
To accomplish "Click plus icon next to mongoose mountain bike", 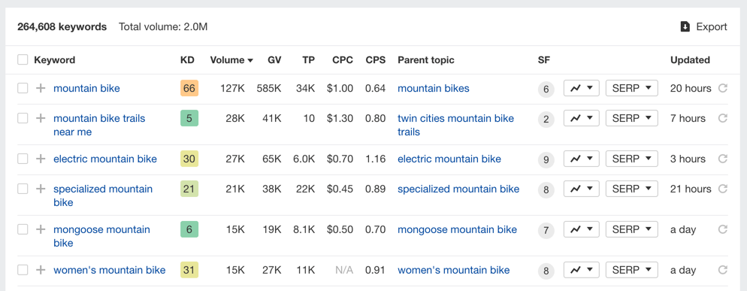I will coord(41,229).
